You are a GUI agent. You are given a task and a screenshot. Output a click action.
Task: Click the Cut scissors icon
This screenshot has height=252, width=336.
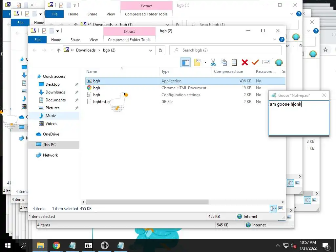(213, 62)
